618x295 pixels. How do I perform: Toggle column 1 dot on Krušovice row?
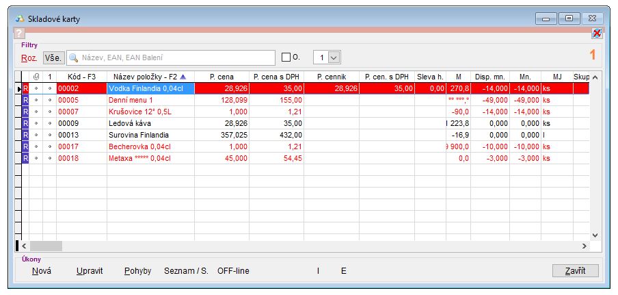(x=49, y=112)
